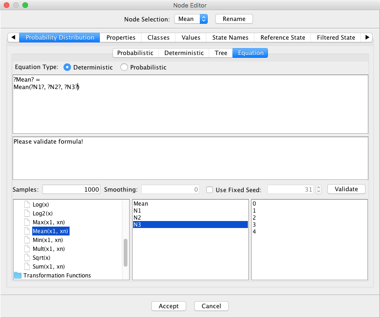Image resolution: width=380 pixels, height=318 pixels.
Task: Click the Mult(x1, xn) function file icon
Action: click(27, 249)
